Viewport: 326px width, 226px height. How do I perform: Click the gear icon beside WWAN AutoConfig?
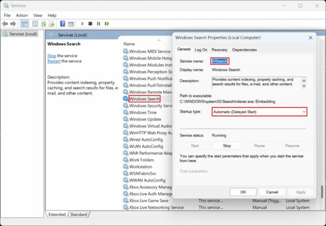[x=125, y=180]
